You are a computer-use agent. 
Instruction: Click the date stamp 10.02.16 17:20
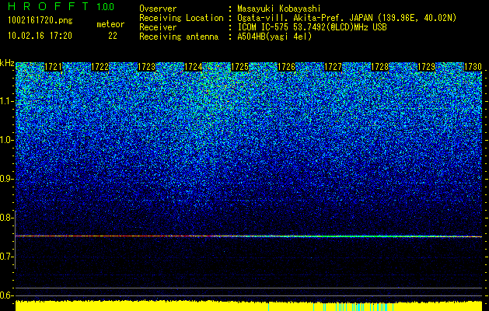click(40, 36)
